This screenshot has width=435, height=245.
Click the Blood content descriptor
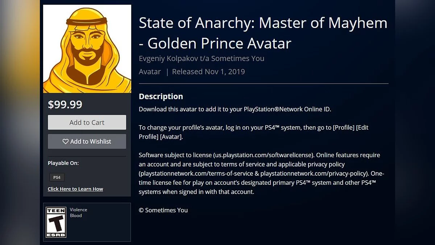76,216
